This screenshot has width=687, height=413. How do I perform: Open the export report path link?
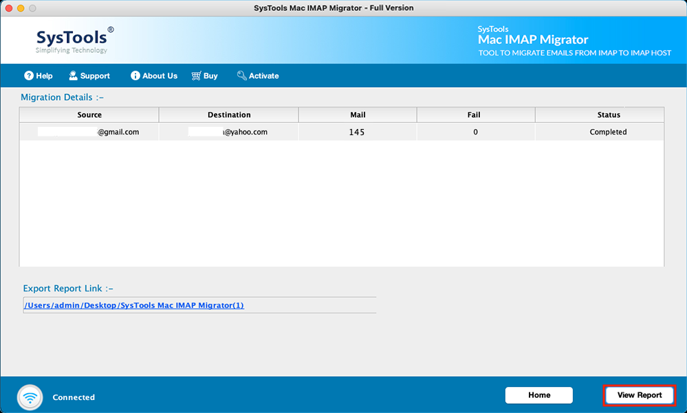click(x=134, y=305)
